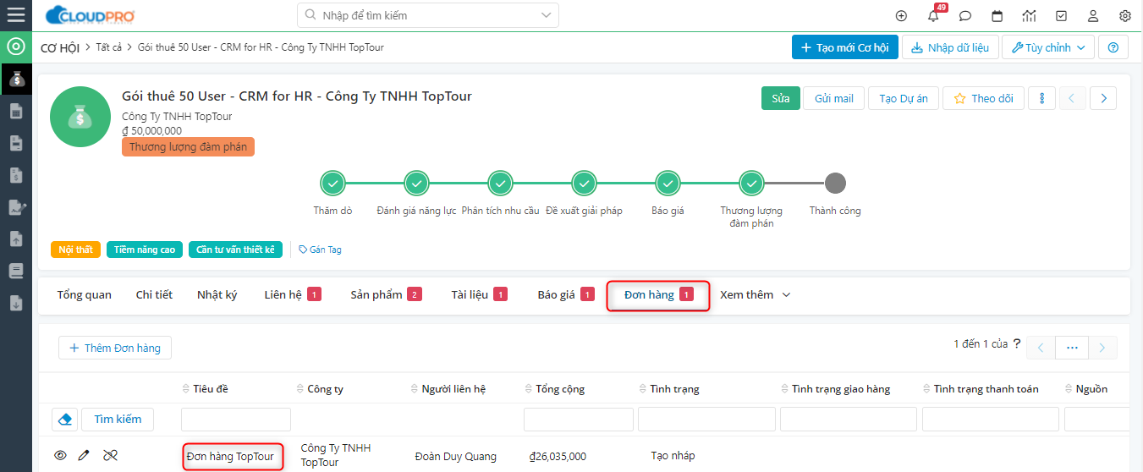Open quick create plus icon
This screenshot has width=1143, height=472.
click(901, 15)
